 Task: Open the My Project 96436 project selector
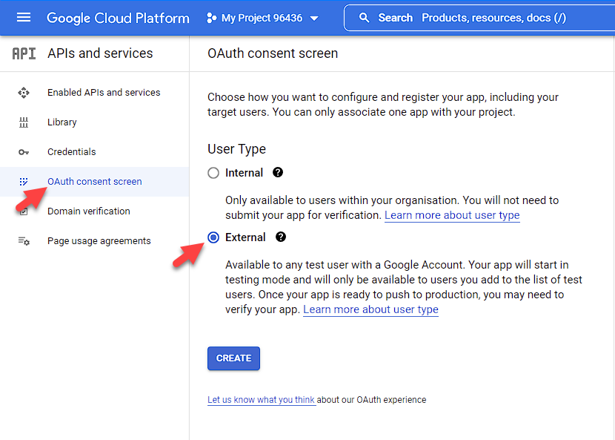tap(263, 18)
